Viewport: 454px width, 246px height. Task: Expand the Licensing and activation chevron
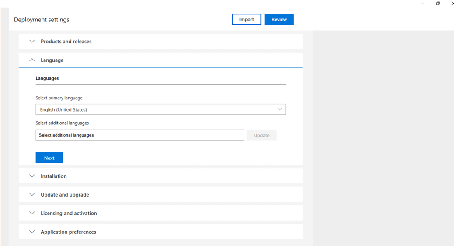[32, 213]
